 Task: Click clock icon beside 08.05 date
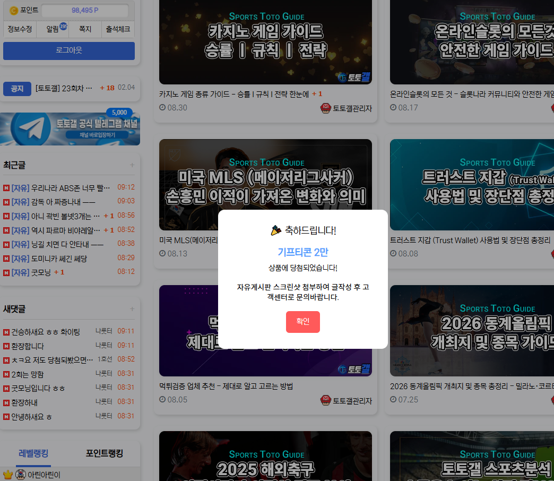pyautogui.click(x=162, y=399)
